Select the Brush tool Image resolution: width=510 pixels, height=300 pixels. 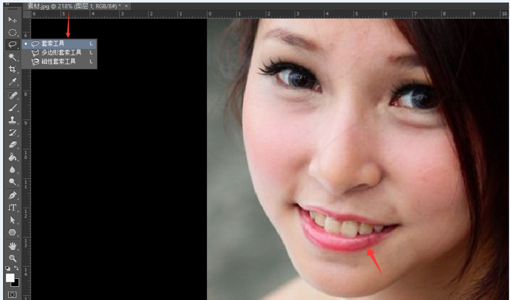(x=12, y=108)
